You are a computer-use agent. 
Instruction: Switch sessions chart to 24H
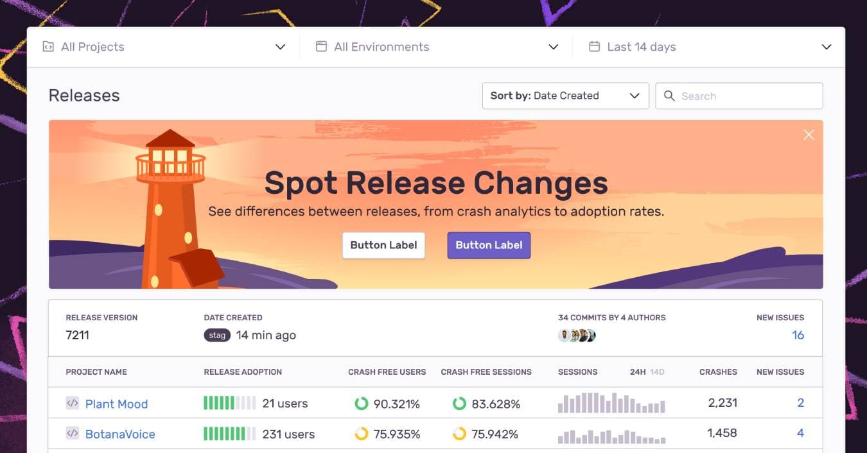tap(638, 372)
